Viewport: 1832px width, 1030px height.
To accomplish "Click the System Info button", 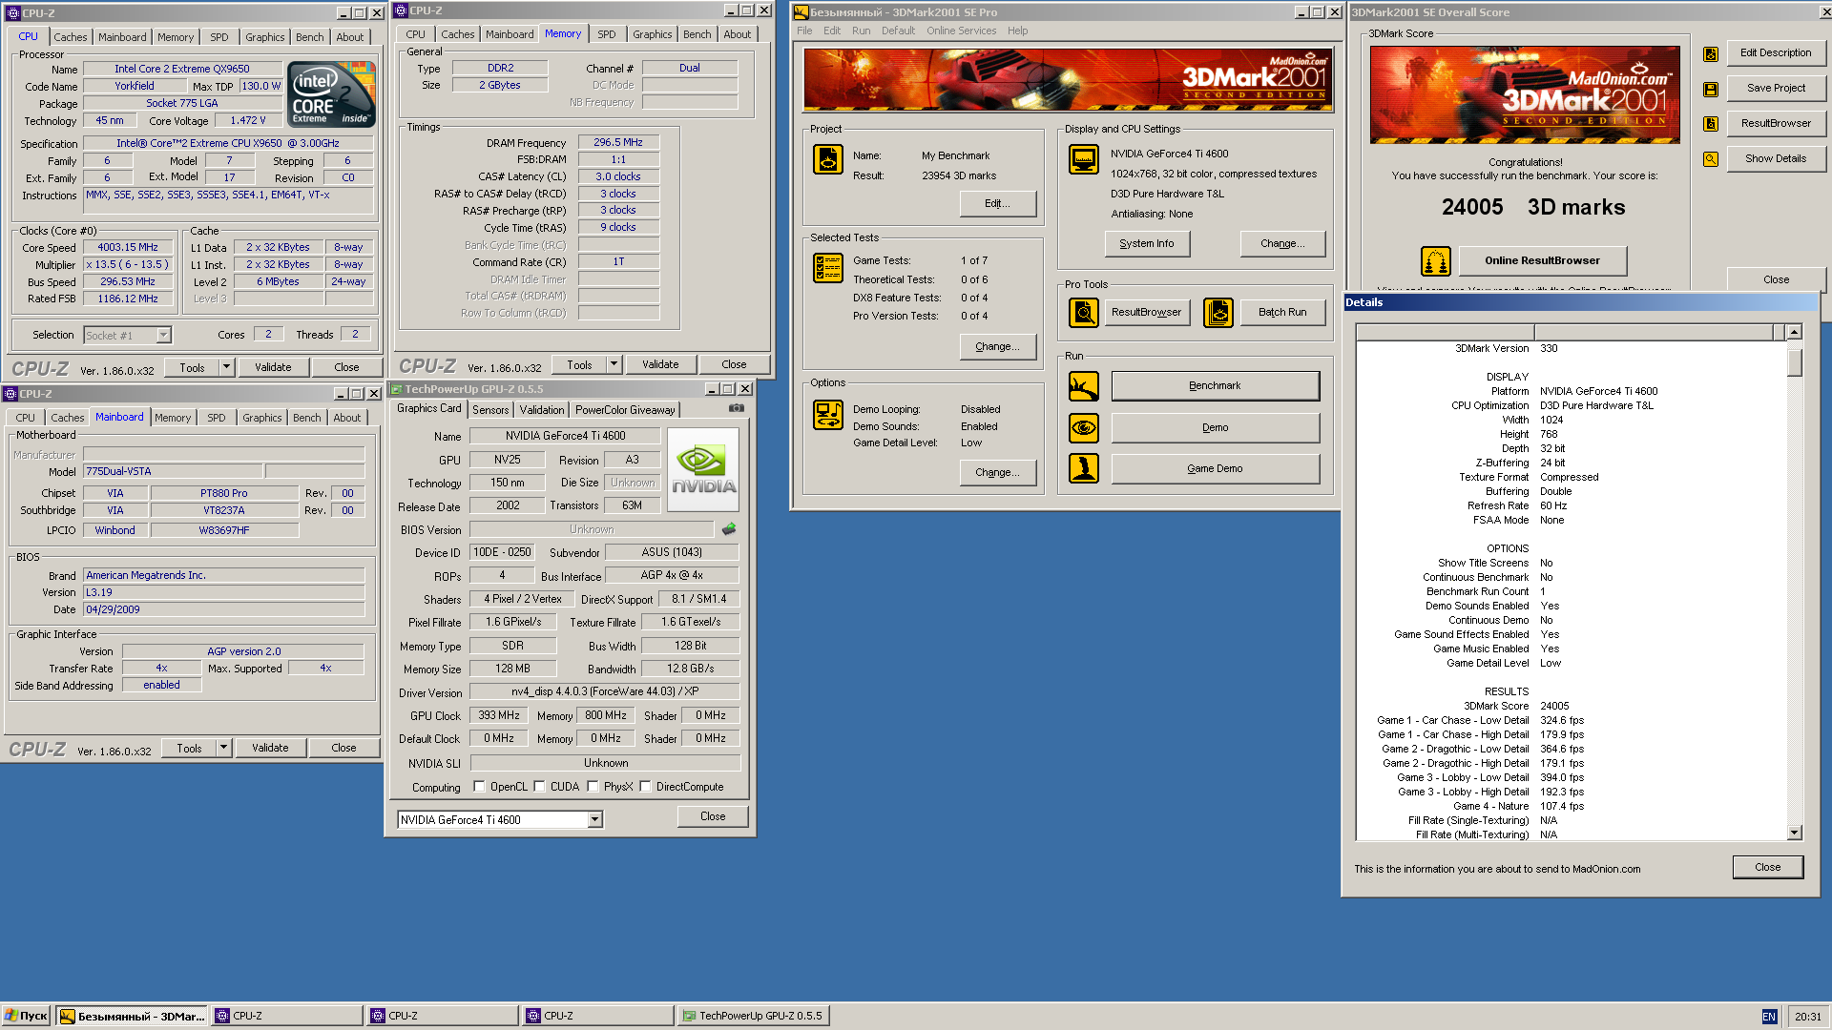I will 1146,243.
